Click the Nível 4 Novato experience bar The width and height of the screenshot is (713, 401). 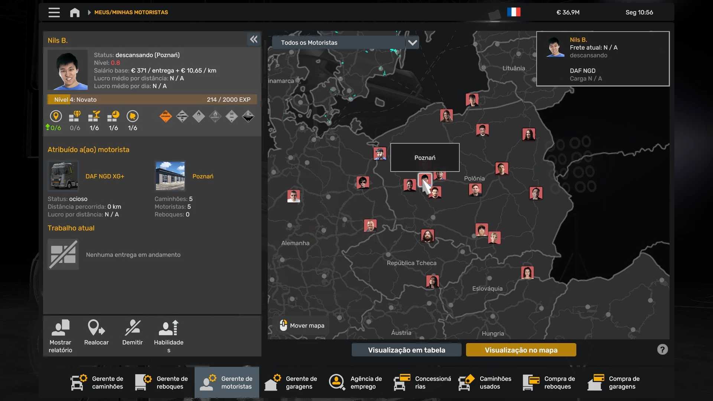(152, 100)
